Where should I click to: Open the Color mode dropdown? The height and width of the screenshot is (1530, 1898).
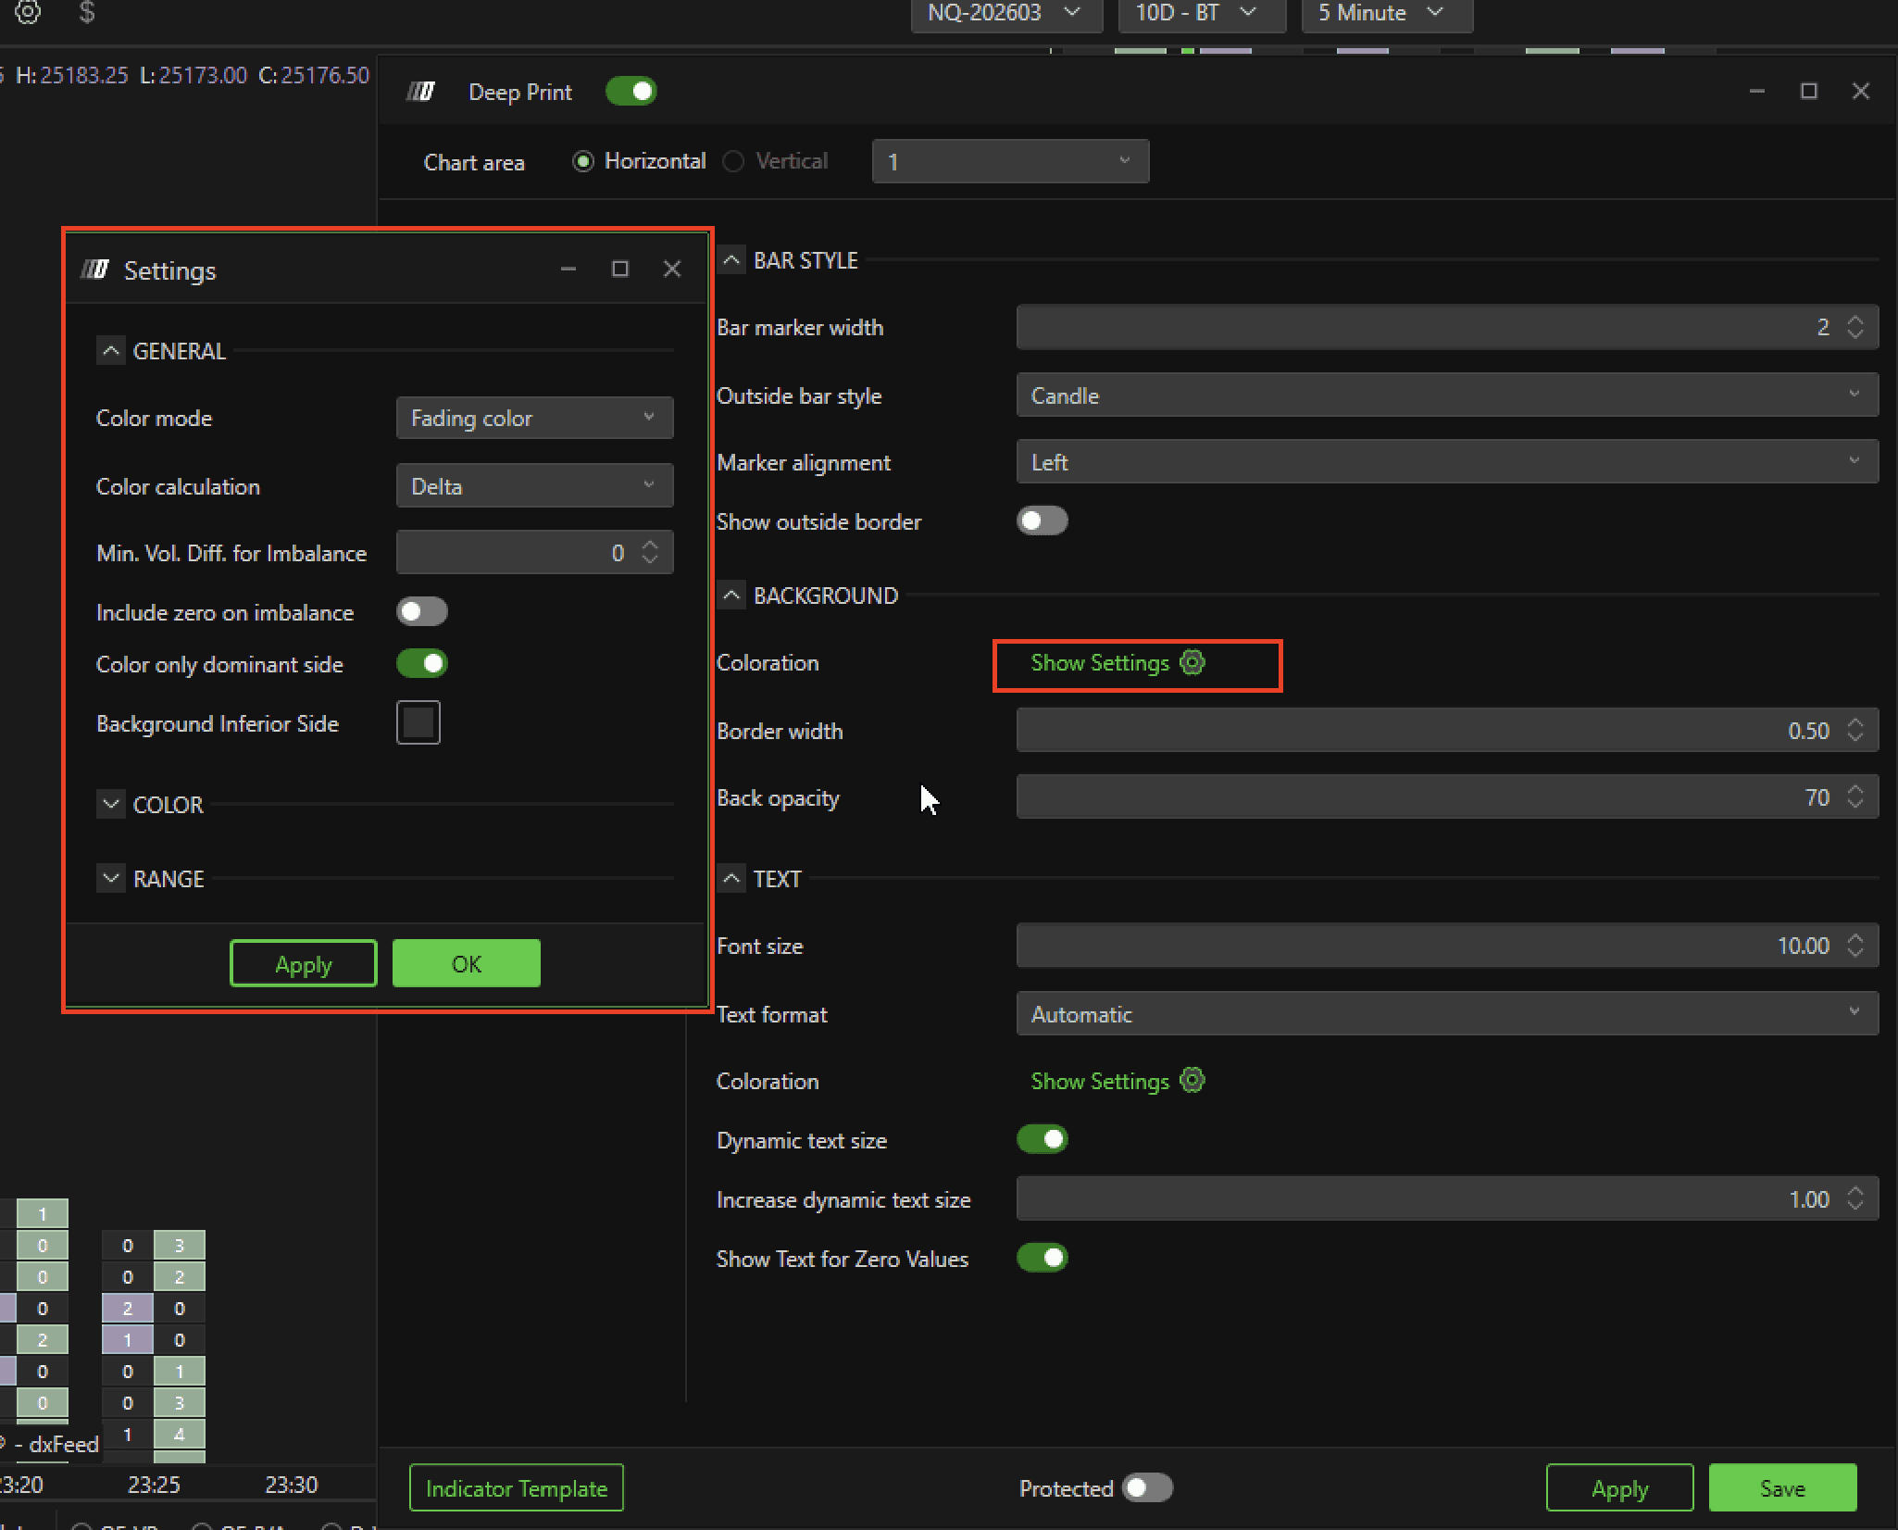(x=534, y=419)
